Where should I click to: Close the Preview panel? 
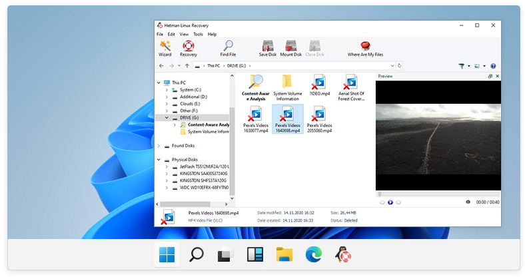coord(497,77)
